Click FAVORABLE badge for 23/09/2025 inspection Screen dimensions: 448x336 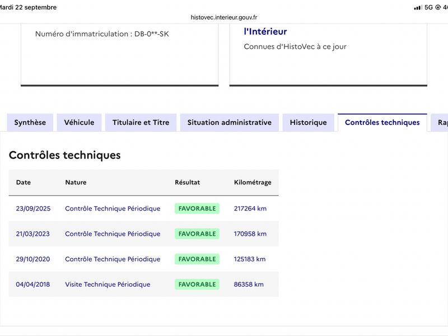coord(197,208)
